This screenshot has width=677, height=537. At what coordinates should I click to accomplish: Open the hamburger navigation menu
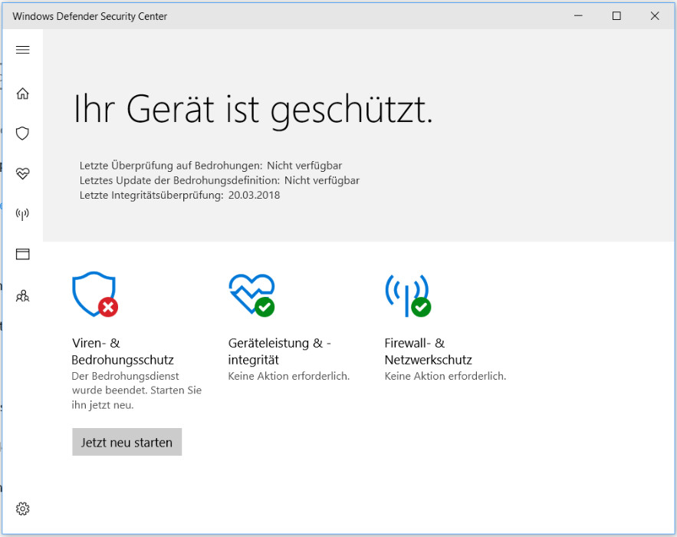(x=23, y=50)
